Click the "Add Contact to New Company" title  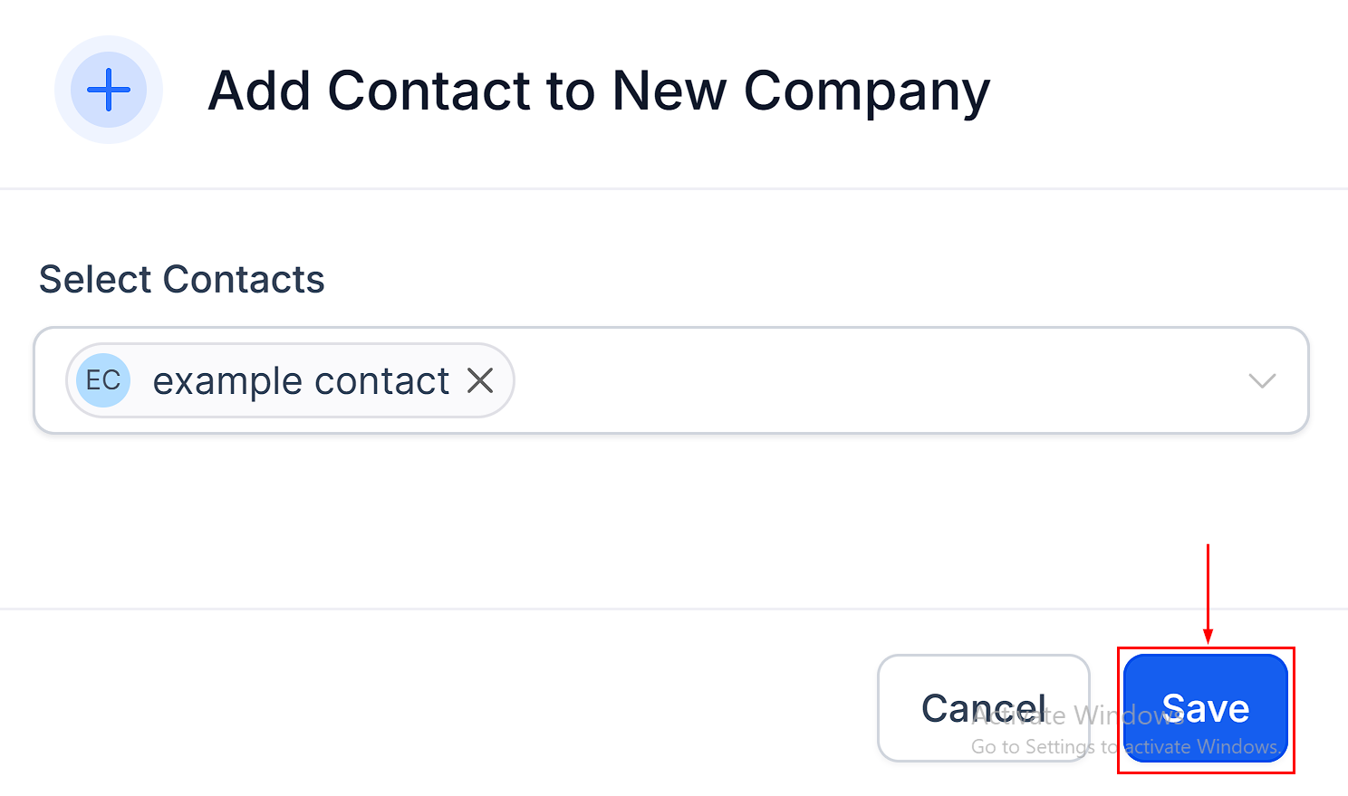pos(599,91)
